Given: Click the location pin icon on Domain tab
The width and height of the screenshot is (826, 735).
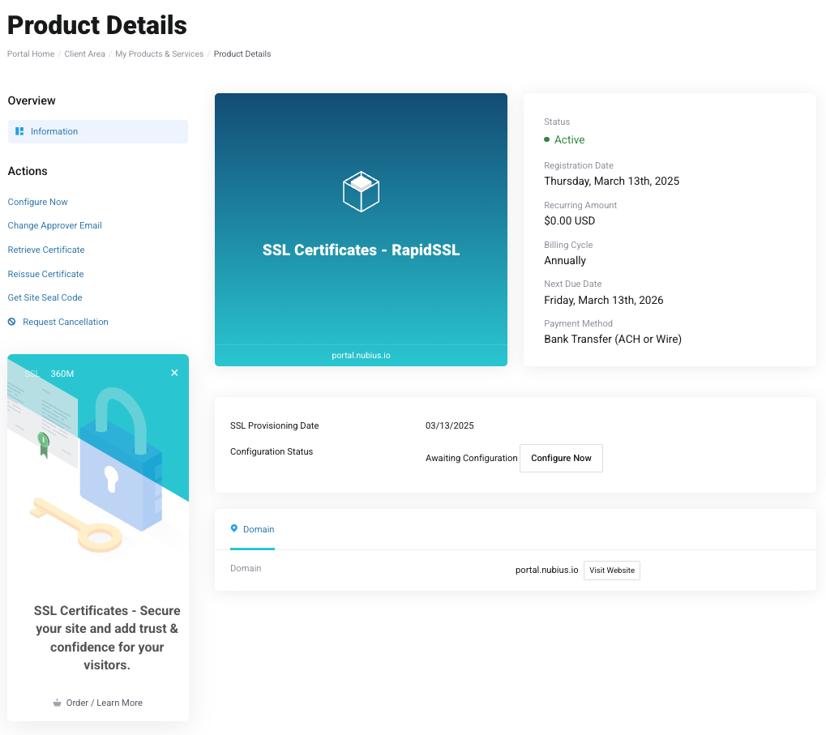Looking at the screenshot, I should [x=234, y=528].
